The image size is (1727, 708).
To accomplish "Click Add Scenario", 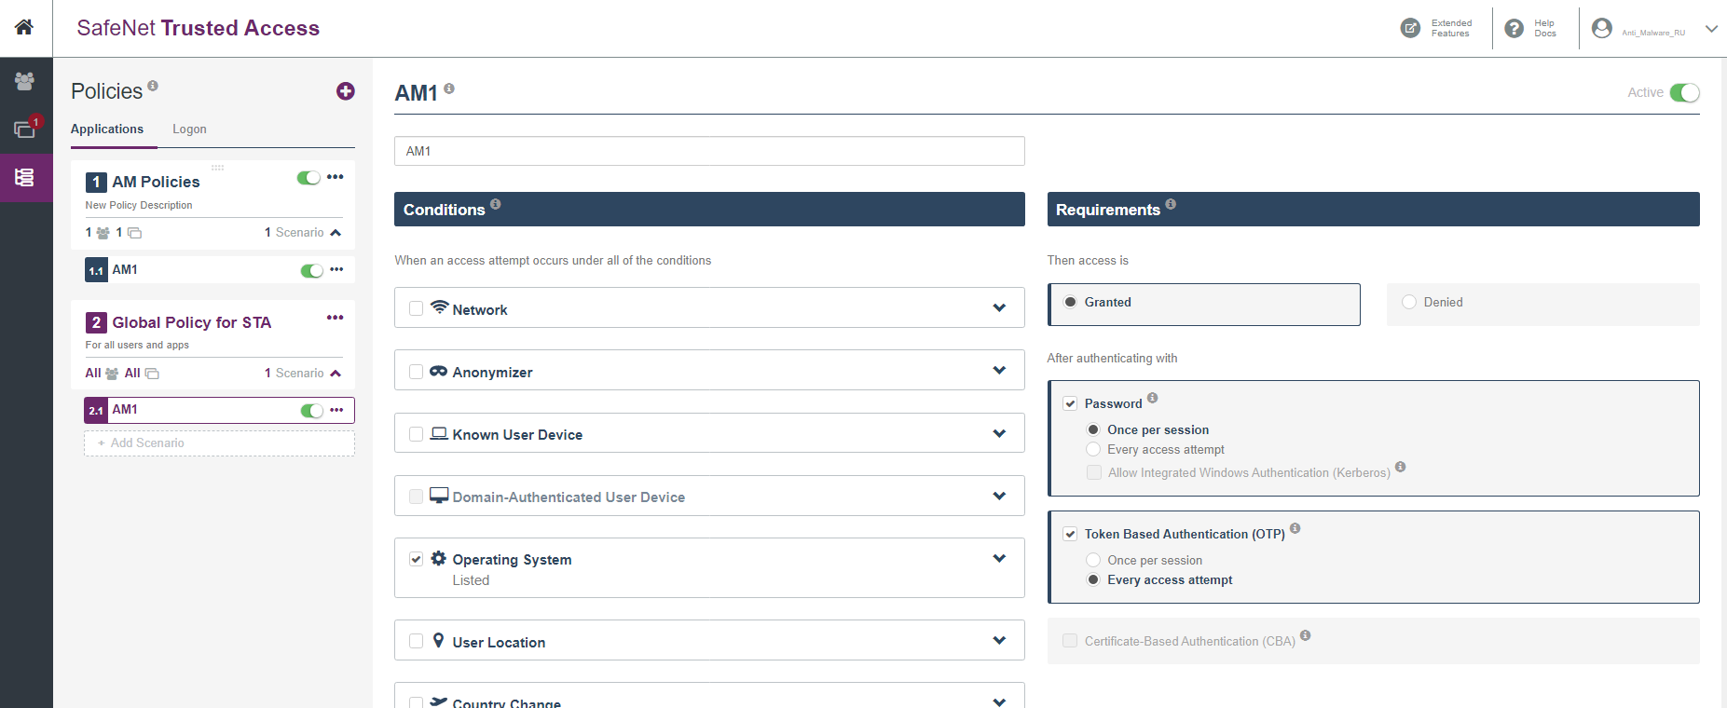I will [219, 443].
